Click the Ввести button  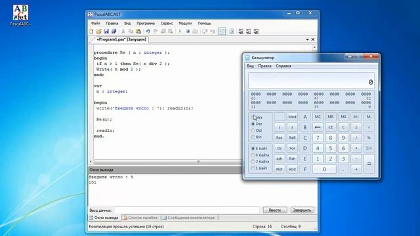pyautogui.click(x=275, y=210)
